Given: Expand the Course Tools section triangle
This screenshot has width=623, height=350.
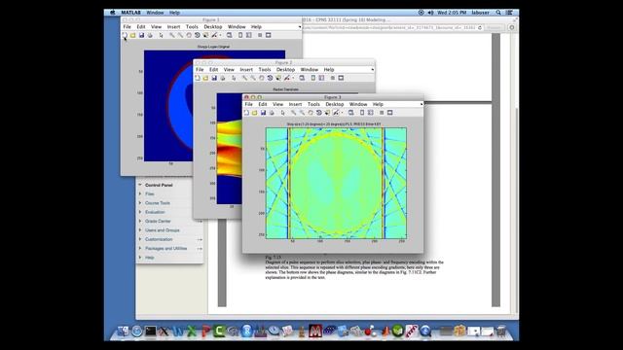Looking at the screenshot, I should [x=140, y=203].
